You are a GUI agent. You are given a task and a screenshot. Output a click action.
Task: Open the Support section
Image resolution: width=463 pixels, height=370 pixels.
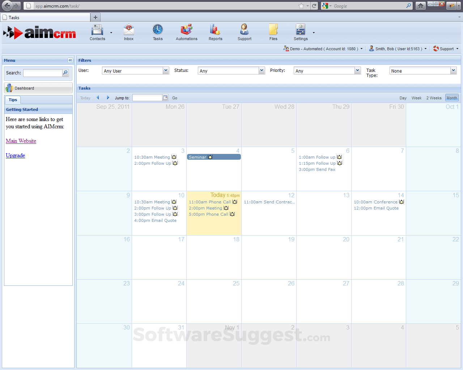244,32
